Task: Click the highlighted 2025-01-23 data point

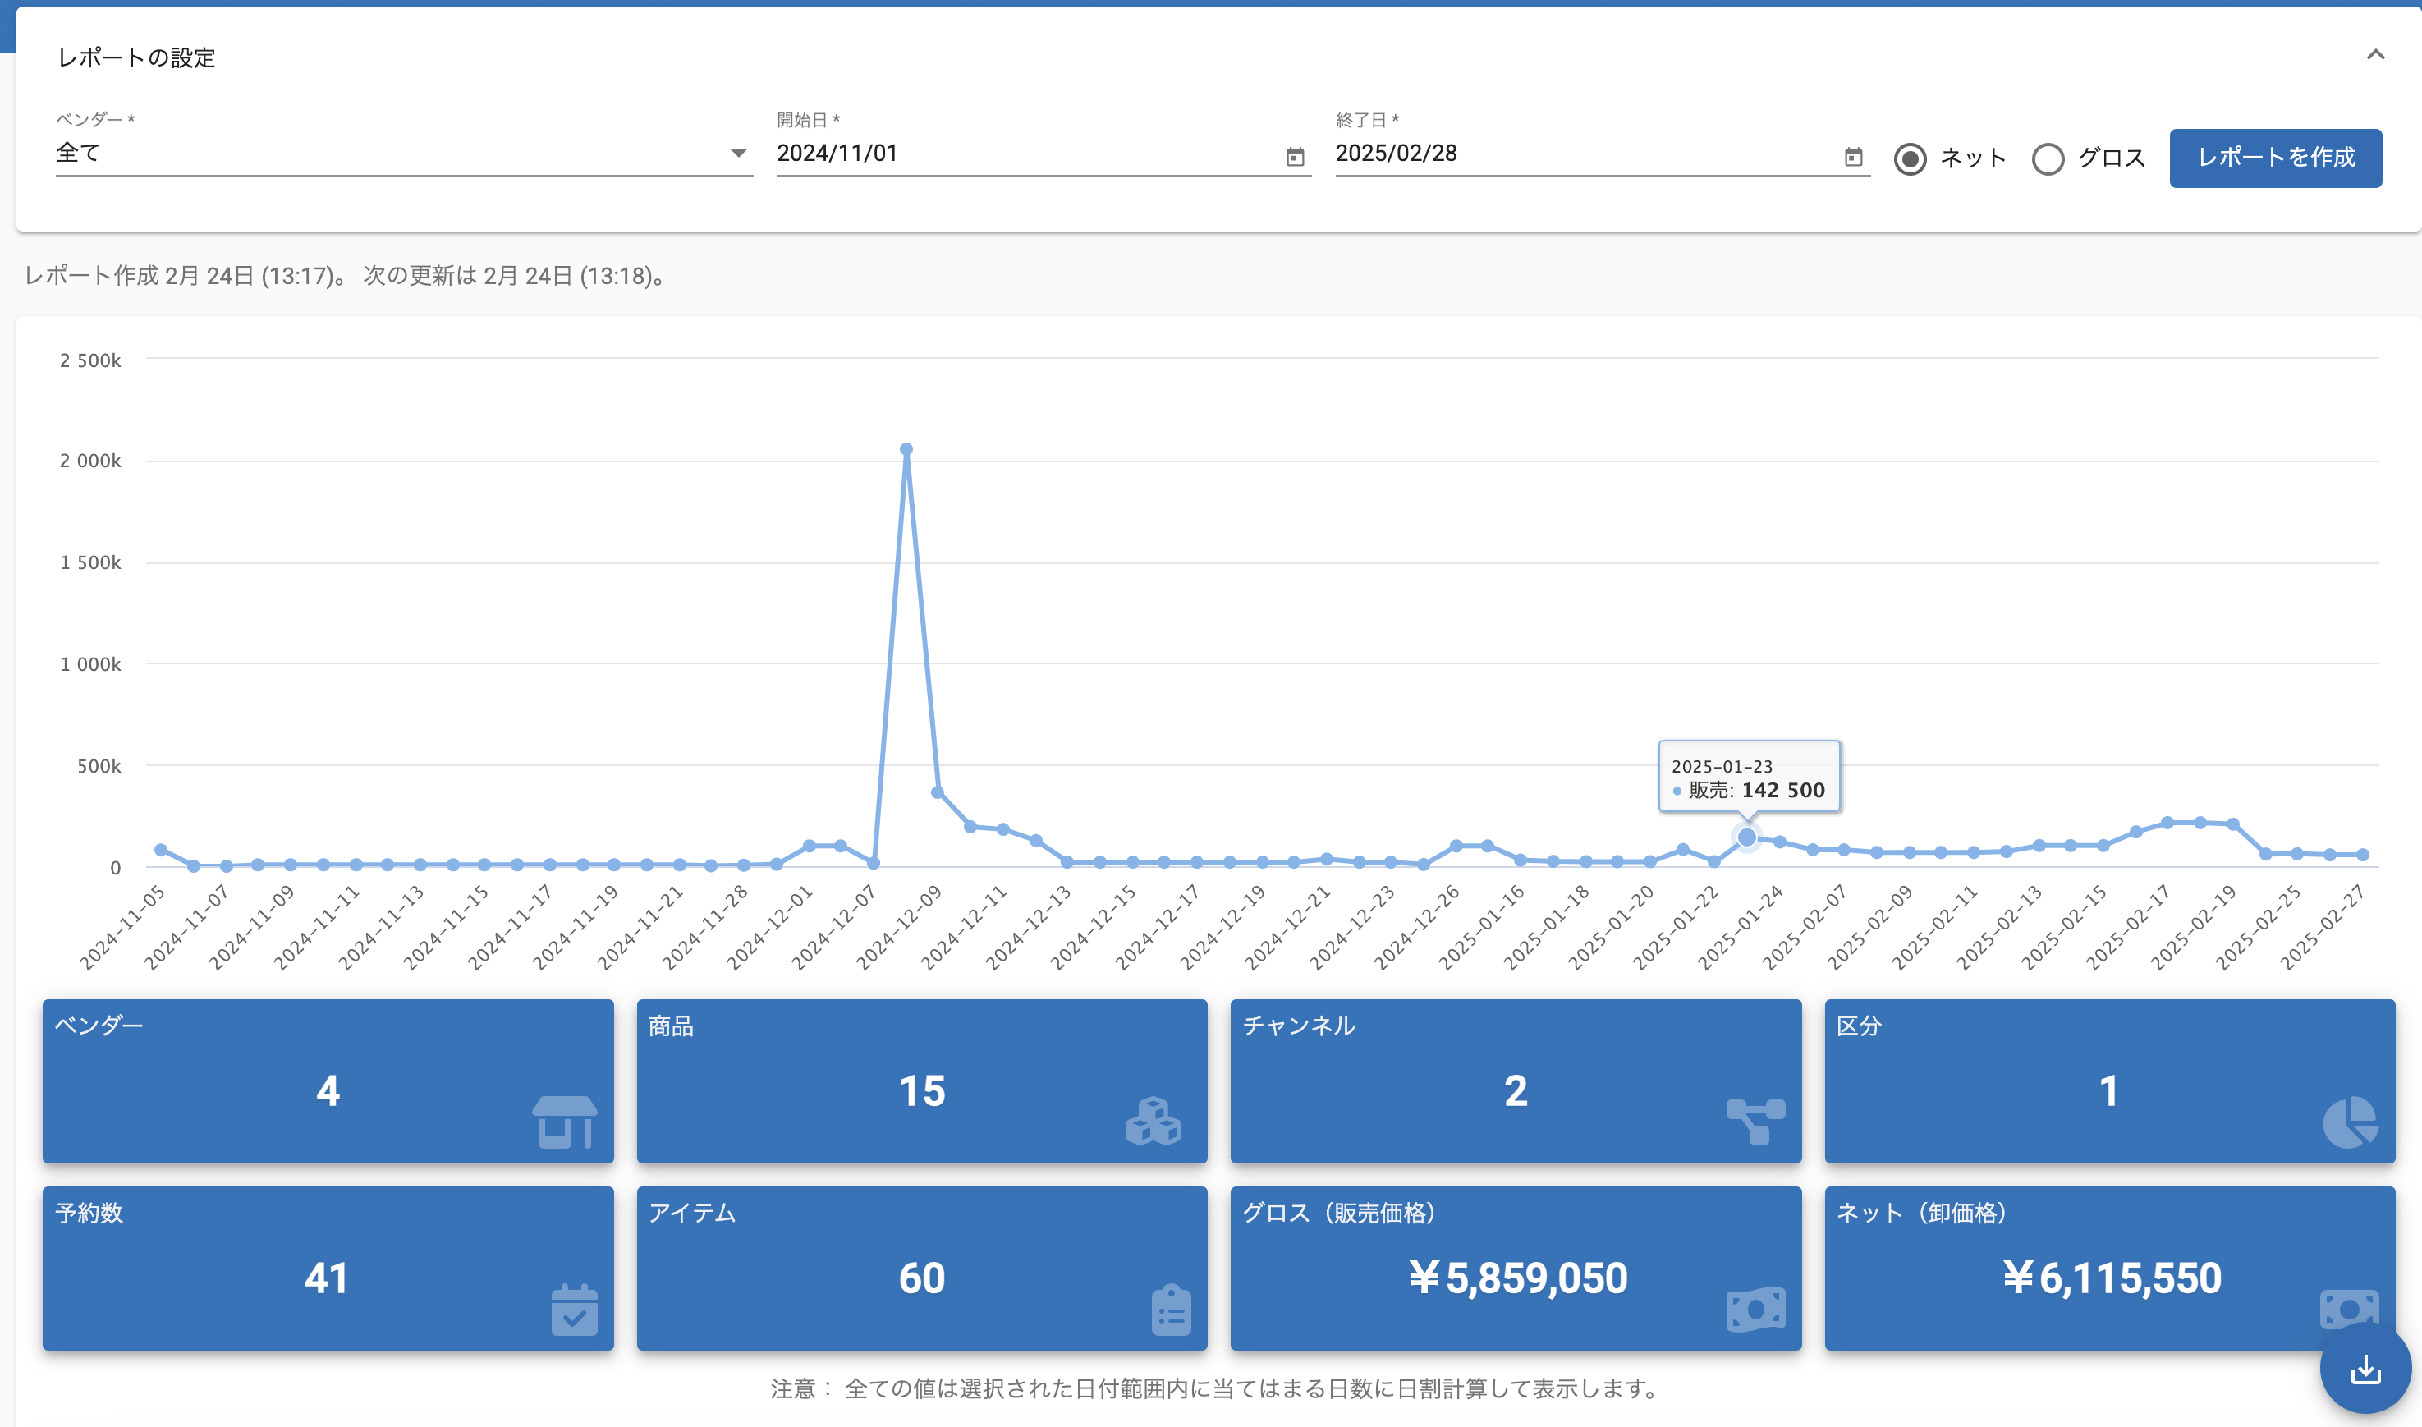Action: pos(1746,837)
